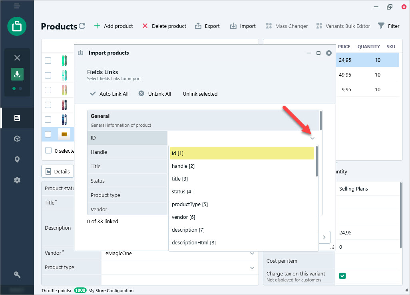
Task: Click Import in the toolbar
Action: pos(243,26)
